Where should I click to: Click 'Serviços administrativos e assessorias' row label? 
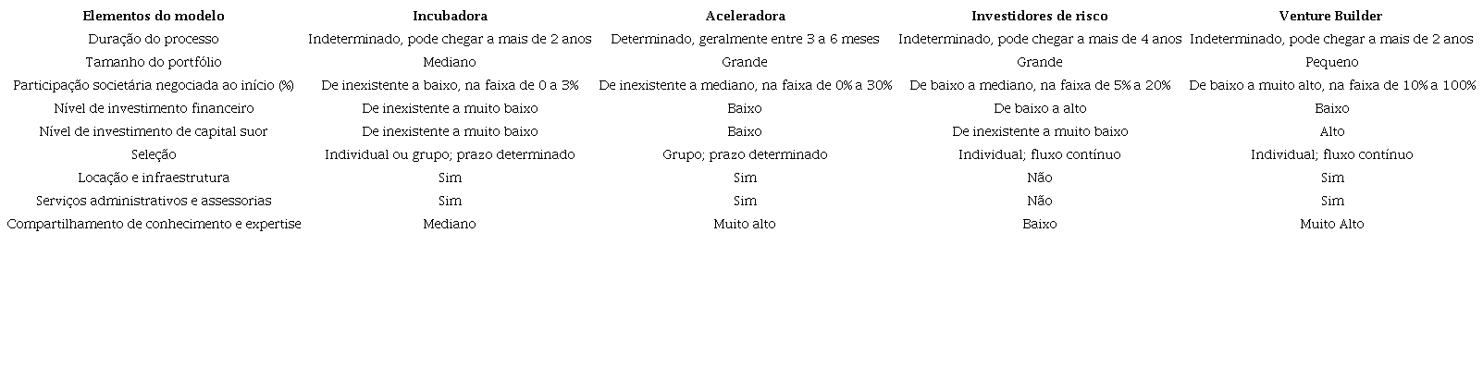(154, 201)
